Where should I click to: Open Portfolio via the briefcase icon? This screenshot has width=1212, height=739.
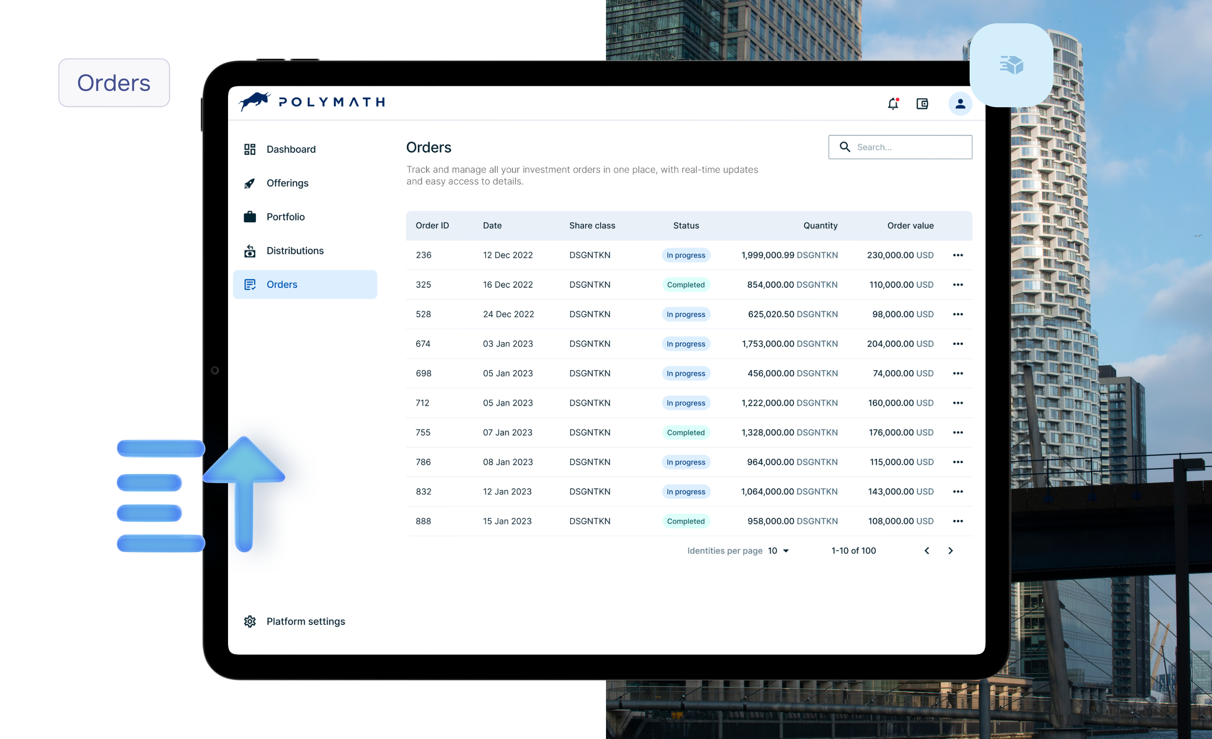[250, 216]
